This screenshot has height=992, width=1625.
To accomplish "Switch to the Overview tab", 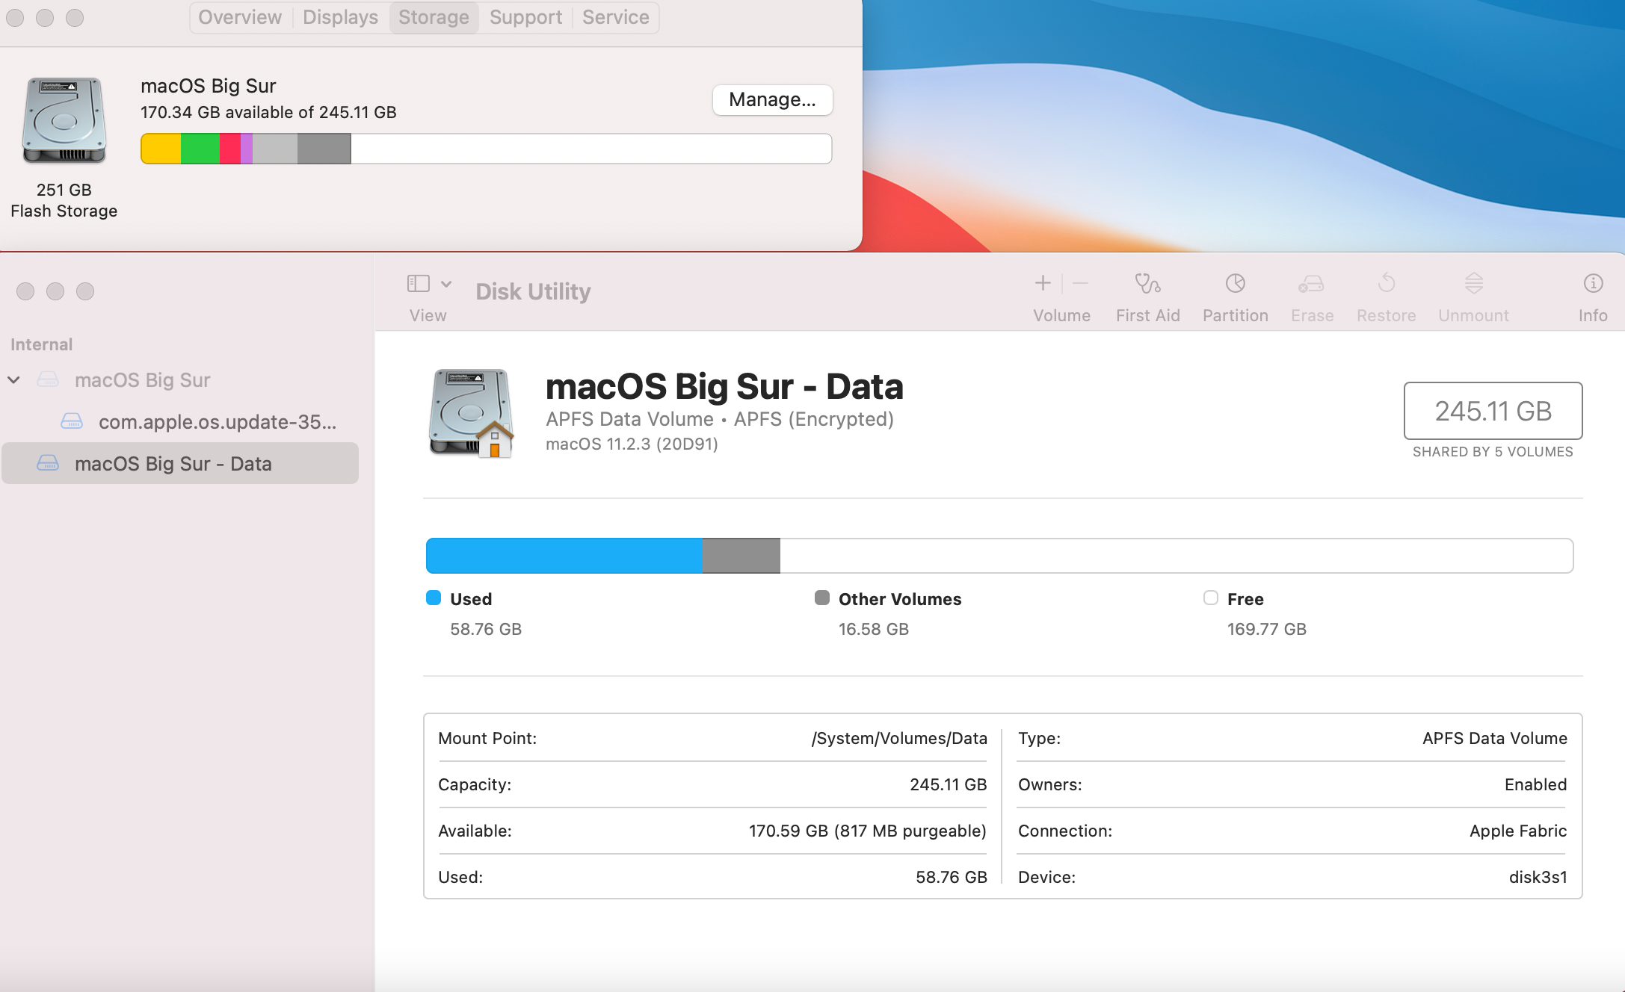I will [240, 17].
